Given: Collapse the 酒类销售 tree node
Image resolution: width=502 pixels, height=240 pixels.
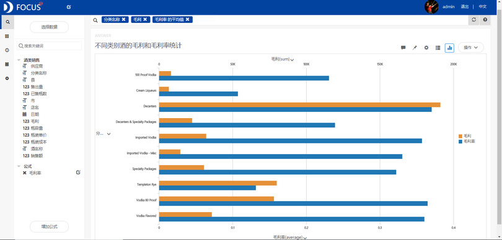Looking at the screenshot, I should 19,60.
